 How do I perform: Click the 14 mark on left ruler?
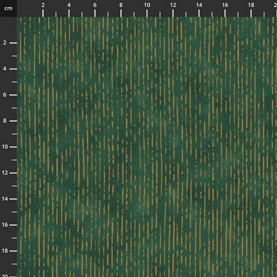[5, 199]
